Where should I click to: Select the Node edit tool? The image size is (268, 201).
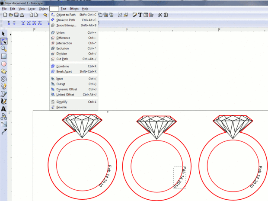[4, 41]
